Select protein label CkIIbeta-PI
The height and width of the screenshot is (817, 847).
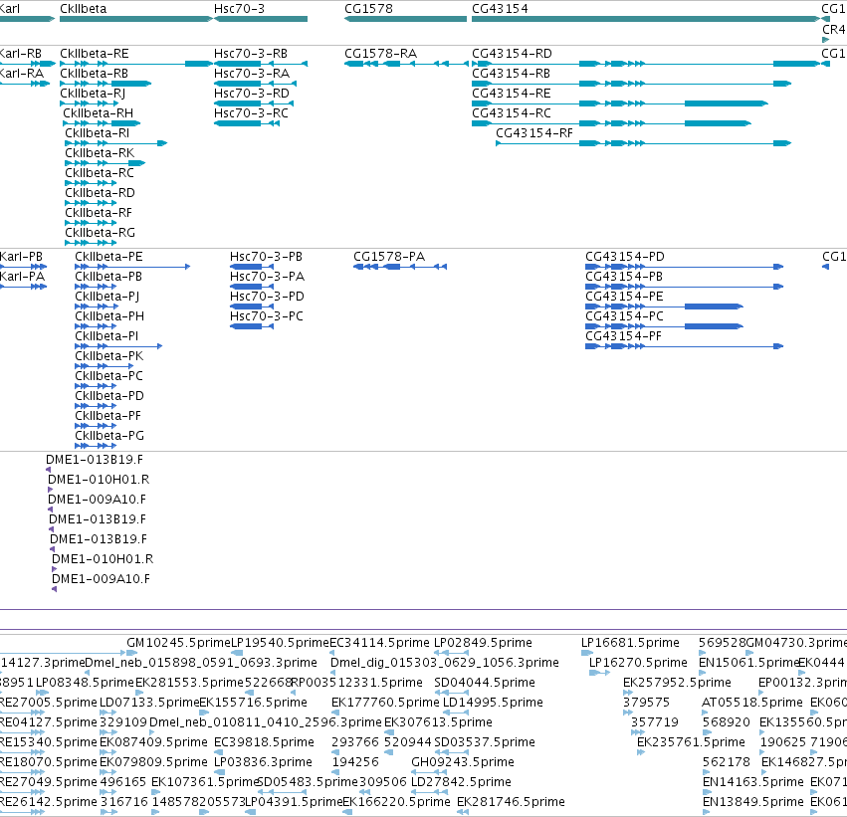coord(106,336)
